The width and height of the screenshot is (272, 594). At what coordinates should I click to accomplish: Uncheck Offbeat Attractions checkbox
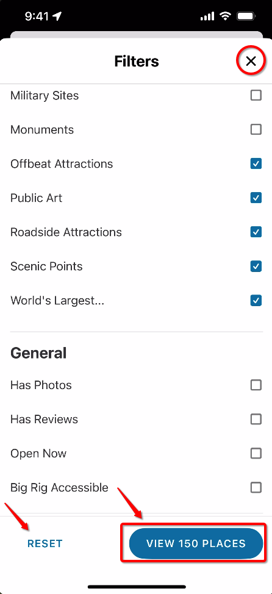[x=256, y=163]
